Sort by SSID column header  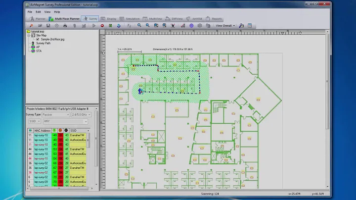point(78,131)
